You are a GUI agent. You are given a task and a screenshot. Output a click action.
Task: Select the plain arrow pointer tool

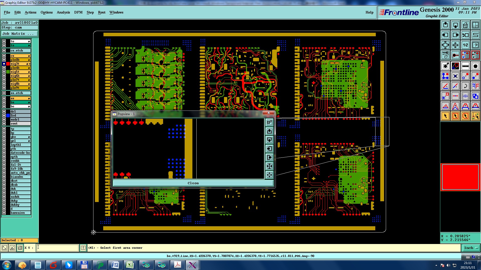click(445, 116)
